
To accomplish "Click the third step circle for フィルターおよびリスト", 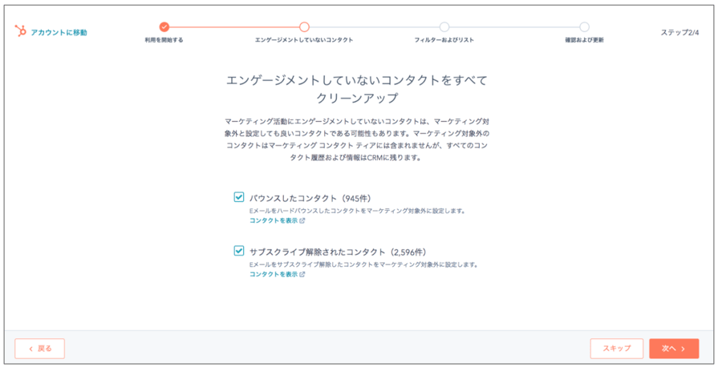I will coord(444,27).
